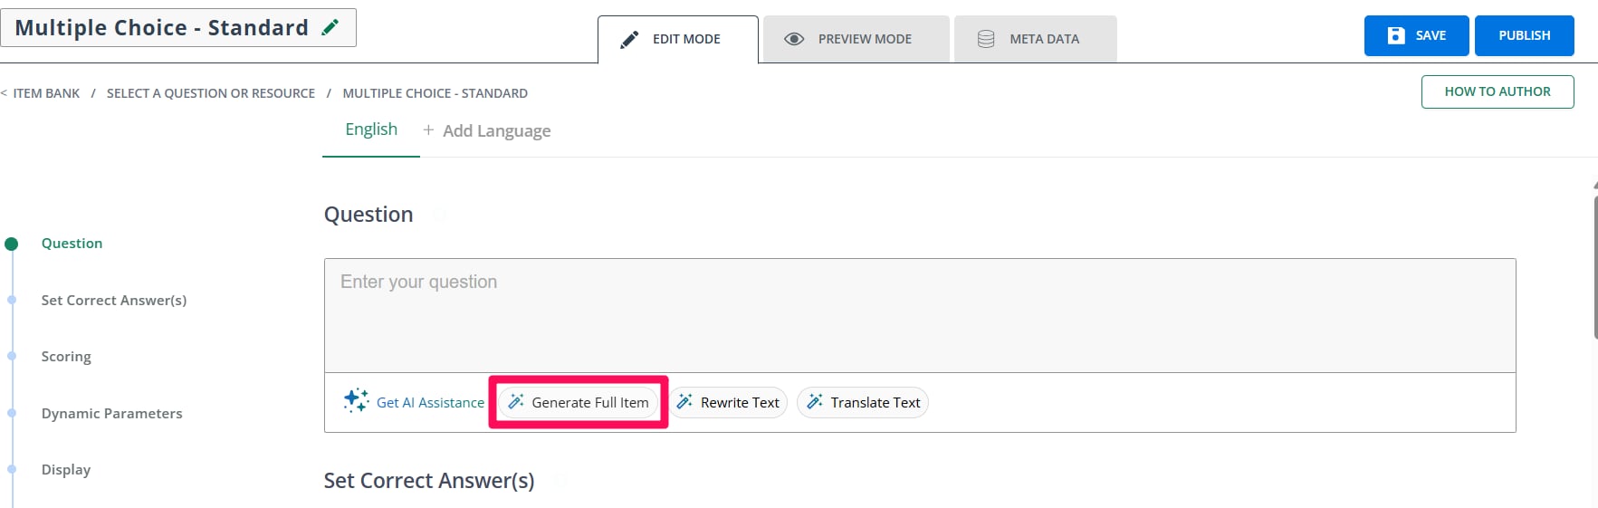Select the English language tab
The width and height of the screenshot is (1598, 508).
371,129
